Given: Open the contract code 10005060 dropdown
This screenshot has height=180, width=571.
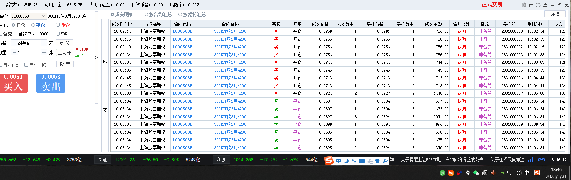Looking at the screenshot, I should (x=43, y=16).
